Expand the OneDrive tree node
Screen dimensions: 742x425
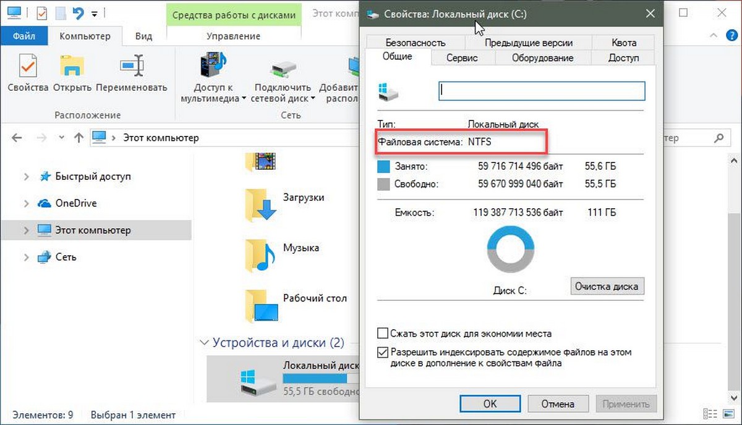coord(26,203)
